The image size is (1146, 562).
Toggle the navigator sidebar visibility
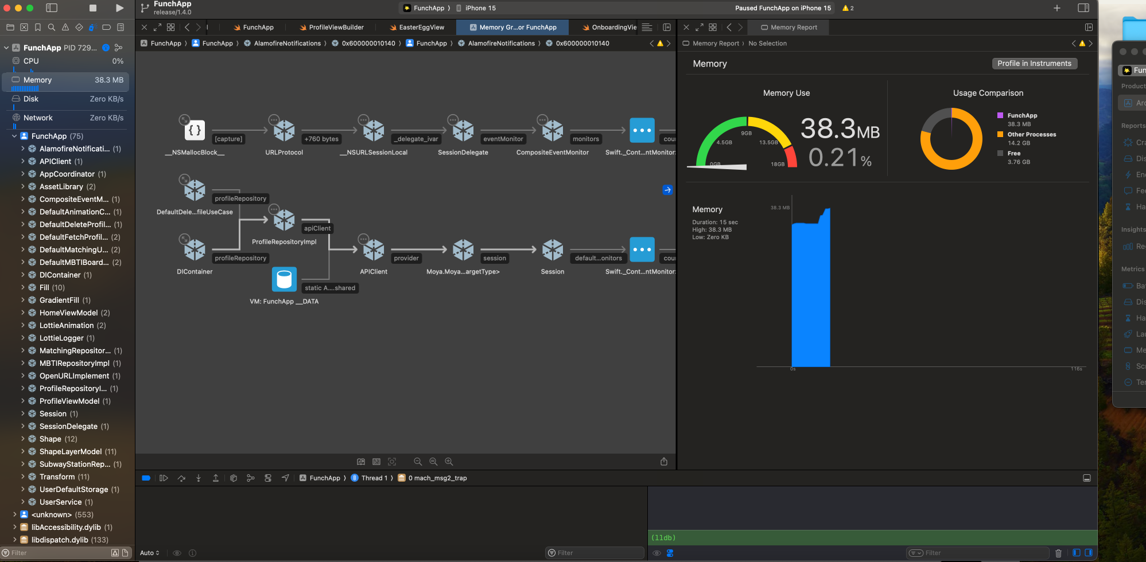point(52,8)
